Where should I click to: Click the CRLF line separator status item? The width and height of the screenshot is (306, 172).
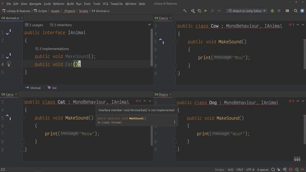240,170
